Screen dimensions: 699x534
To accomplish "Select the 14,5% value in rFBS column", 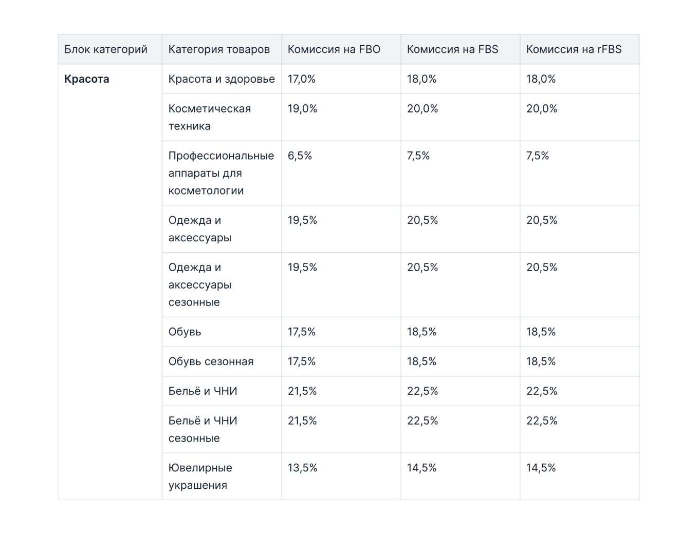I will click(x=541, y=468).
